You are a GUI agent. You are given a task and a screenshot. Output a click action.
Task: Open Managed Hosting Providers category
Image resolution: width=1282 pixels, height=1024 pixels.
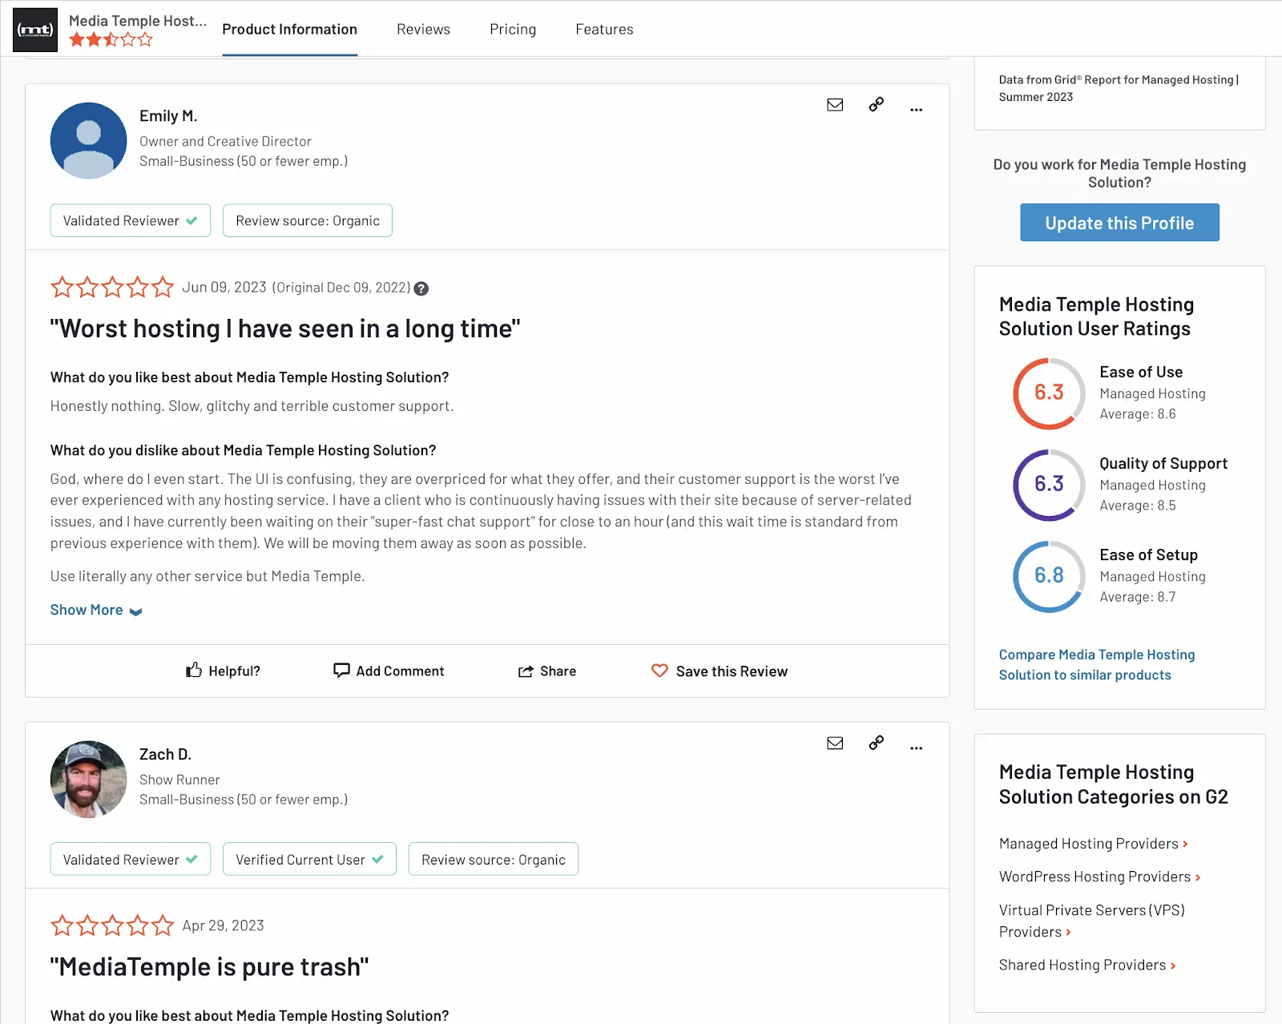1094,844
